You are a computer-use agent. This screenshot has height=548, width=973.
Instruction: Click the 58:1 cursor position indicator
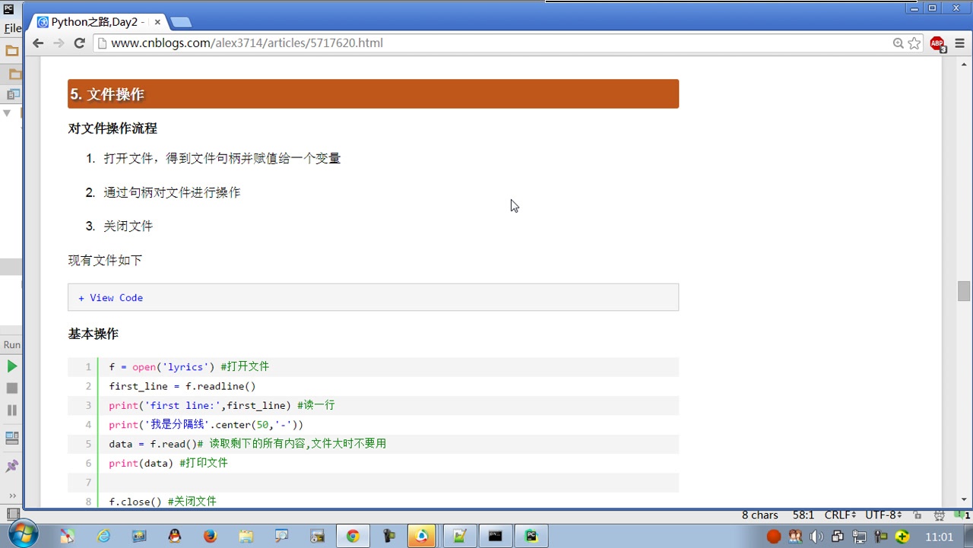pyautogui.click(x=803, y=515)
